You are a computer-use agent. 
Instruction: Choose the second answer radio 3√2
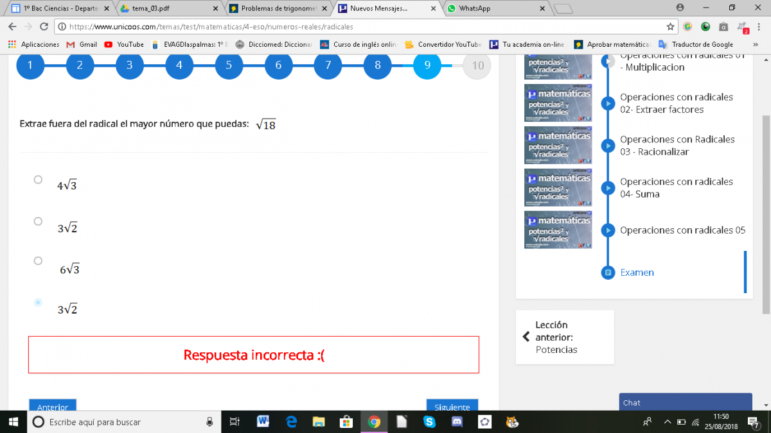pyautogui.click(x=39, y=221)
